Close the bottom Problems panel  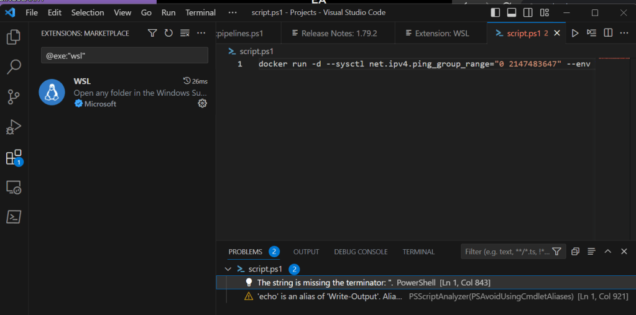click(x=624, y=252)
